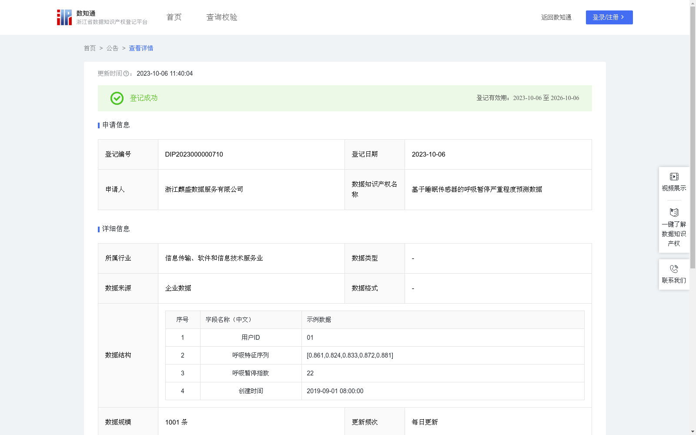Click the 登记有效期 validity period text

528,98
